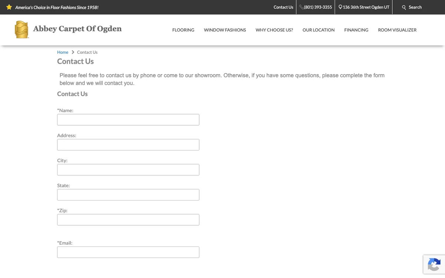
Task: Focus the Name input field
Action: pyautogui.click(x=128, y=120)
